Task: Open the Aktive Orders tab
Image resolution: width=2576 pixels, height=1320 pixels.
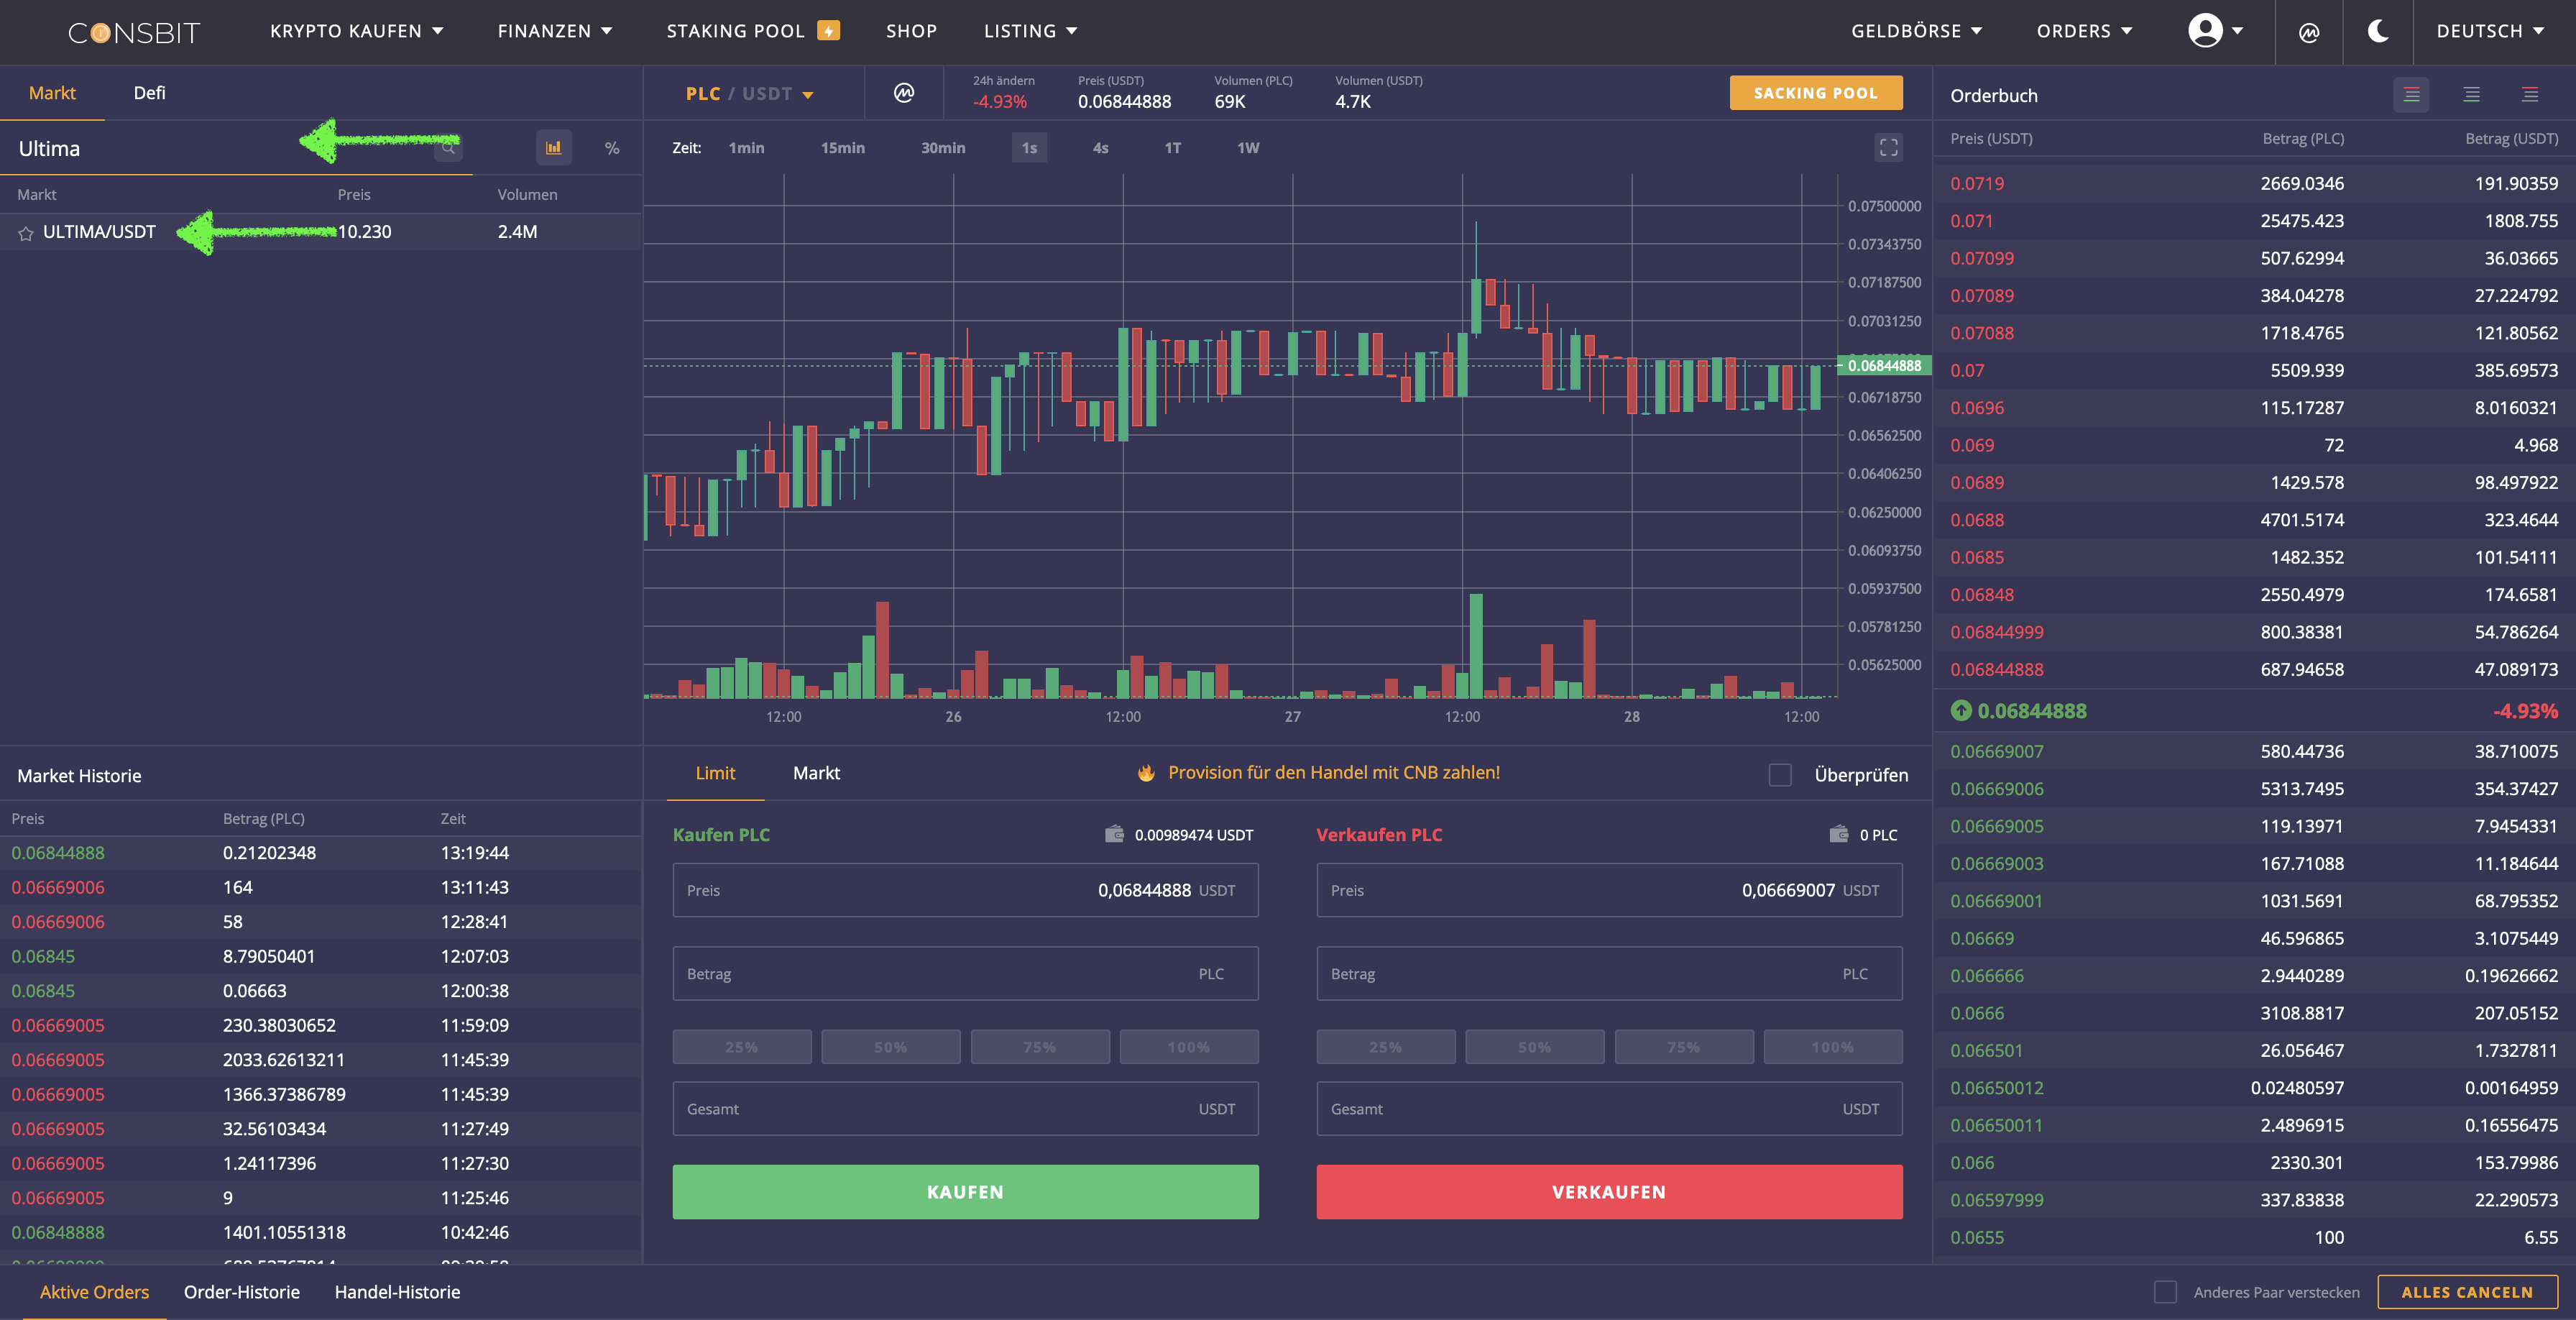Action: tap(94, 1292)
